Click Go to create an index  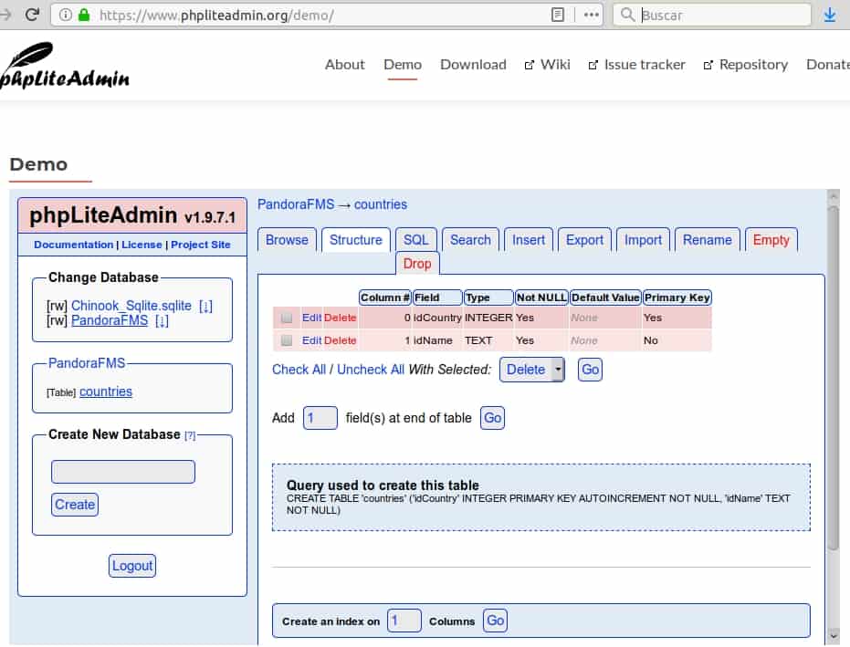[x=495, y=621]
